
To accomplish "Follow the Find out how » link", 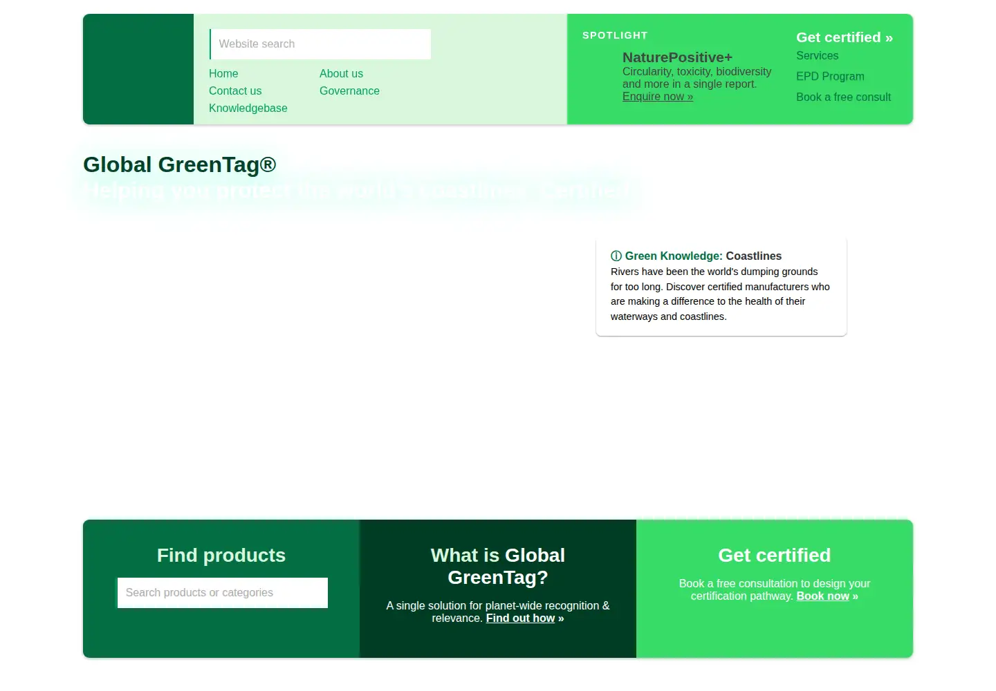I will pyautogui.click(x=525, y=618).
